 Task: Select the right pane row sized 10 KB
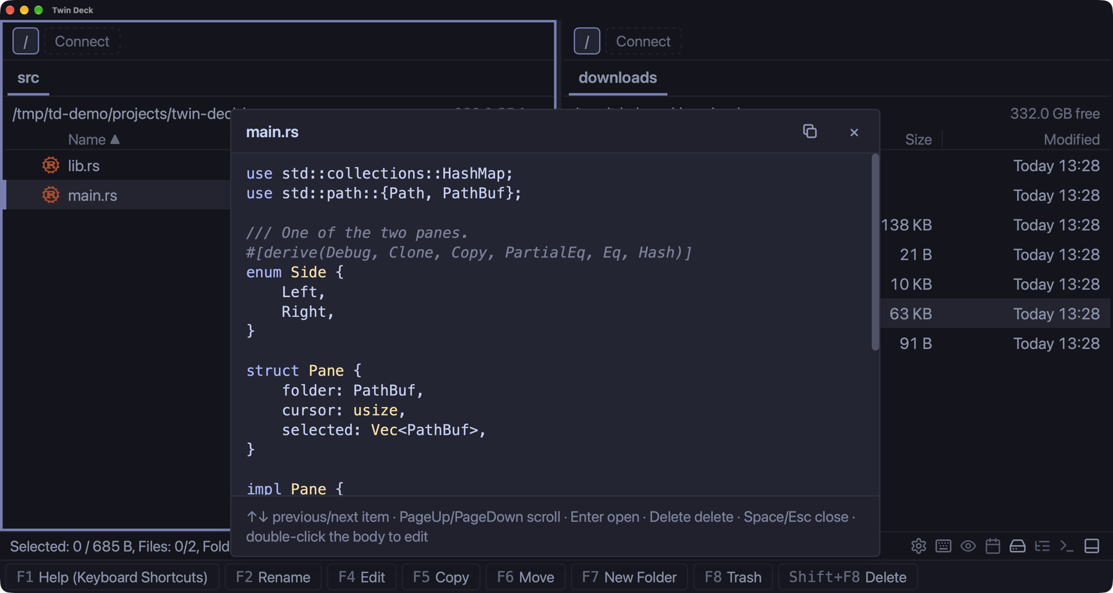click(x=996, y=284)
